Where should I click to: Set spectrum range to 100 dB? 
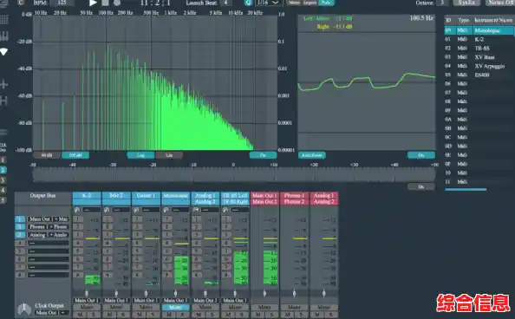click(75, 155)
